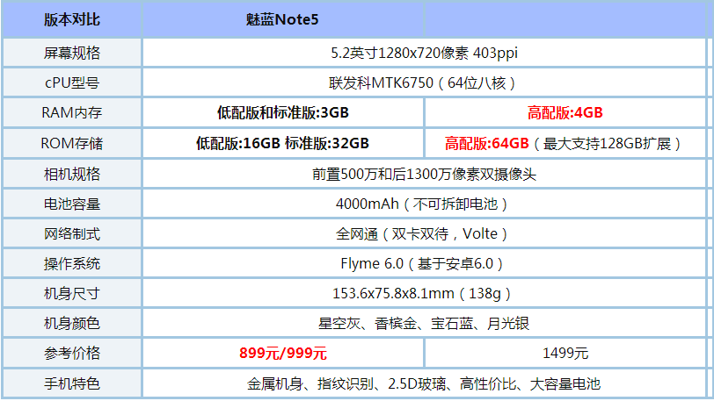Click the 网络制式 row label
Viewport: 714px width, 401px height.
[x=72, y=233]
